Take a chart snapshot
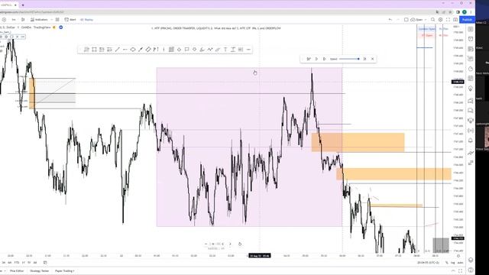The width and height of the screenshot is (489, 275). (455, 20)
